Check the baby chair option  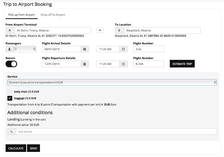[x=10, y=92]
